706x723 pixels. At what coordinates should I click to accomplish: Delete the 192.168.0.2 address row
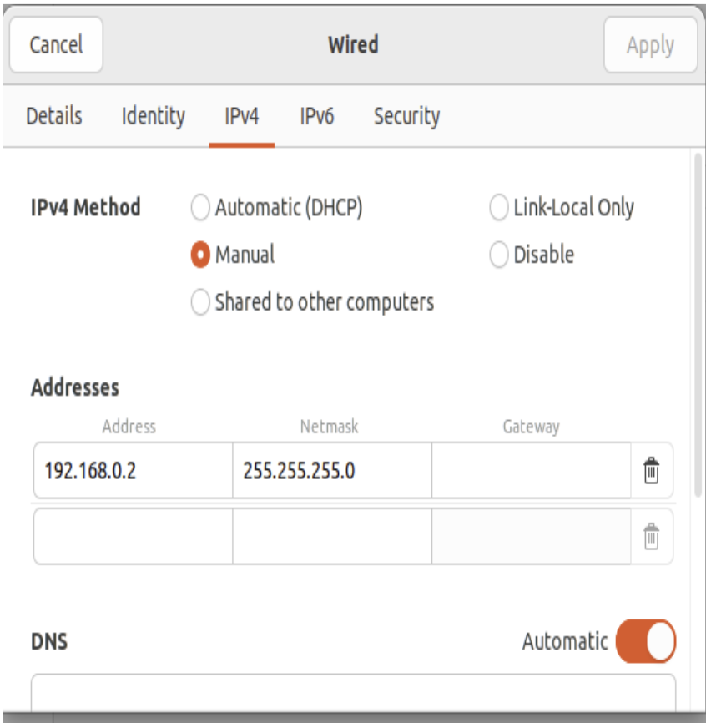[651, 470]
